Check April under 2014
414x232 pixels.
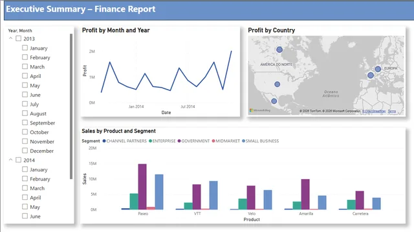[25, 197]
